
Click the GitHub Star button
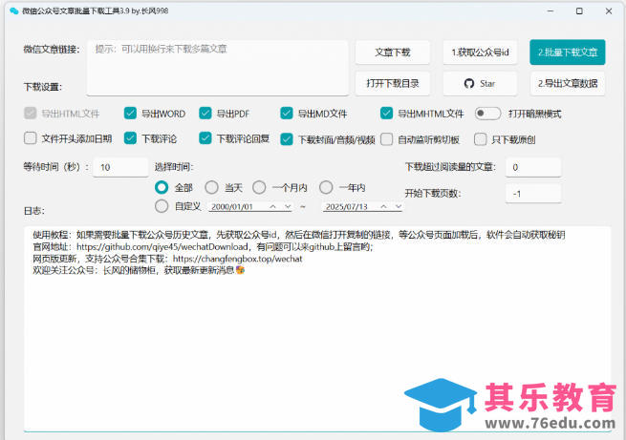click(480, 84)
